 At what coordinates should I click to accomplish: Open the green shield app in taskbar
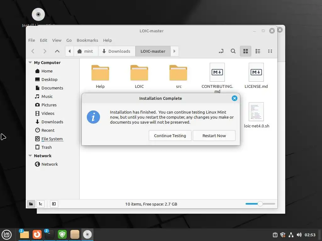(x=62, y=234)
